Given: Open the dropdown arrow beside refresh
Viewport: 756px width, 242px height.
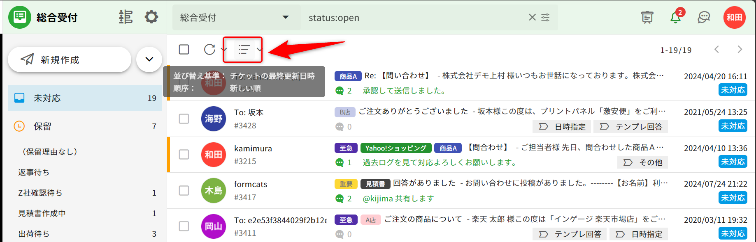Looking at the screenshot, I should (x=224, y=50).
